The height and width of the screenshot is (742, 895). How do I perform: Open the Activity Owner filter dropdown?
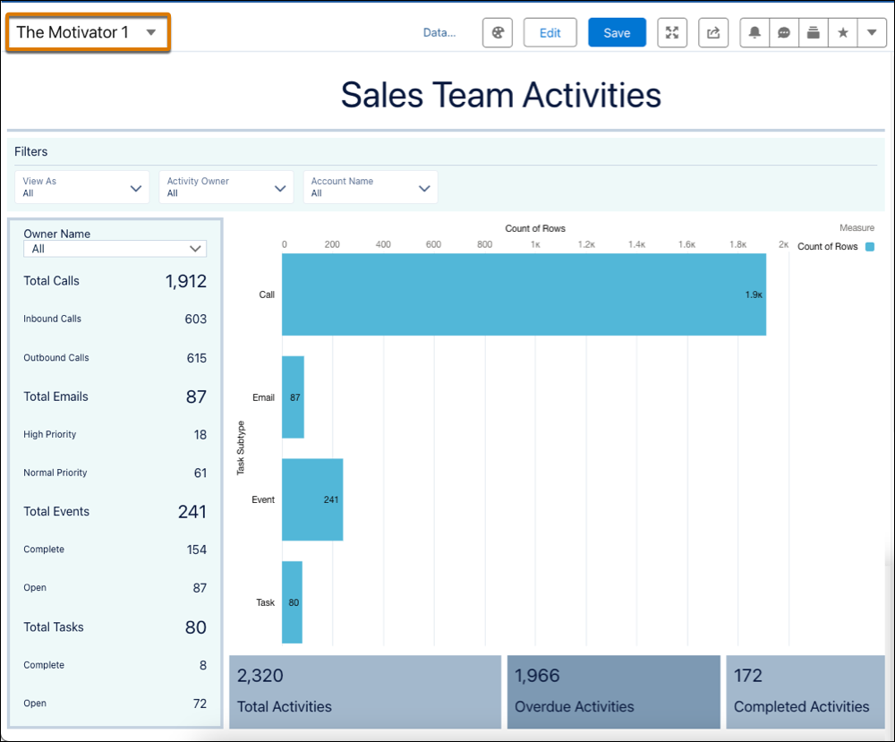pos(226,186)
